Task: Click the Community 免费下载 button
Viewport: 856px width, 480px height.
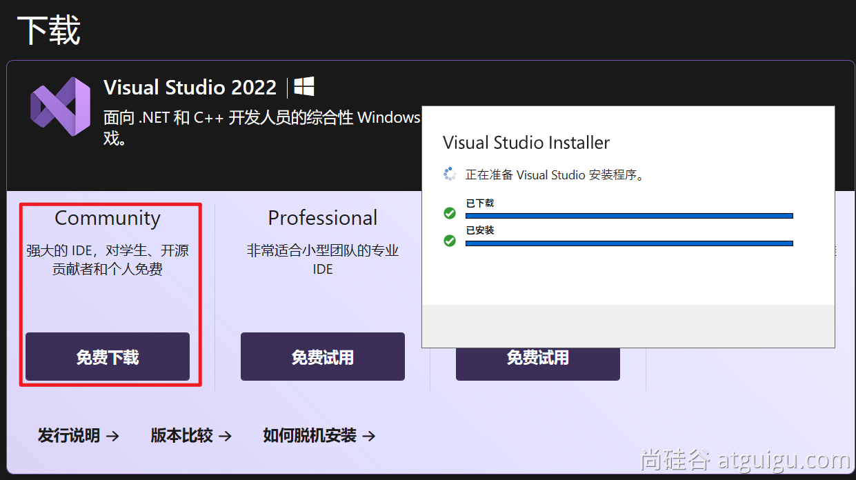Action: 108,357
